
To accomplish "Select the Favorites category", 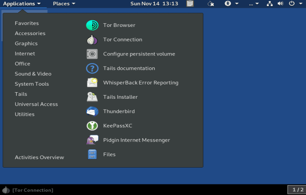I will (x=27, y=23).
